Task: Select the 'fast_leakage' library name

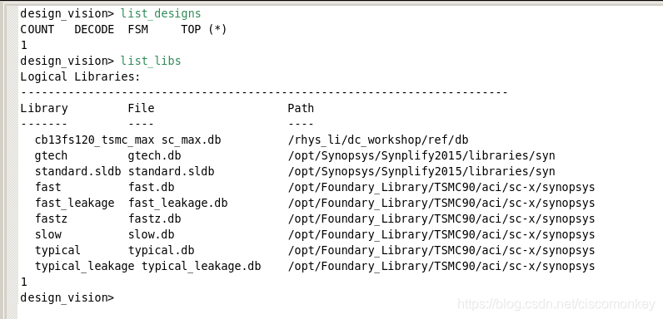Action: [75, 204]
